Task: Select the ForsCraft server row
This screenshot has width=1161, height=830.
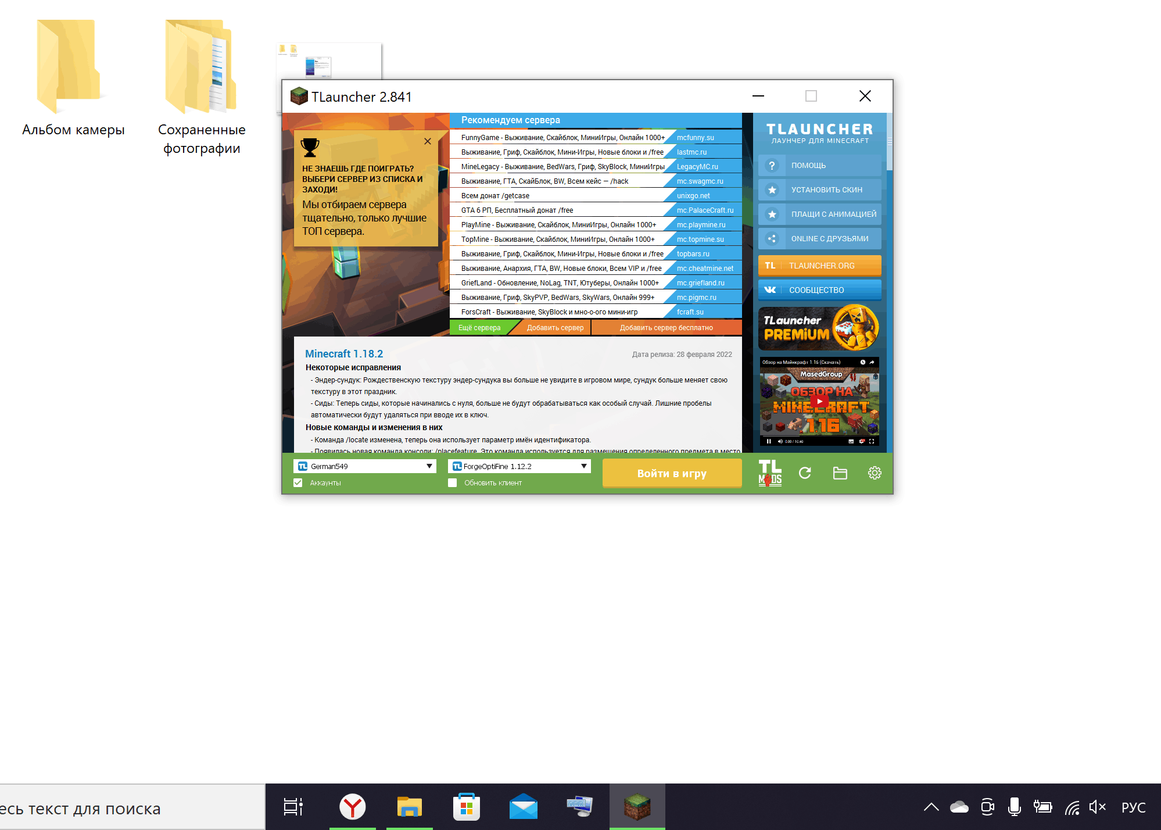Action: (x=596, y=312)
